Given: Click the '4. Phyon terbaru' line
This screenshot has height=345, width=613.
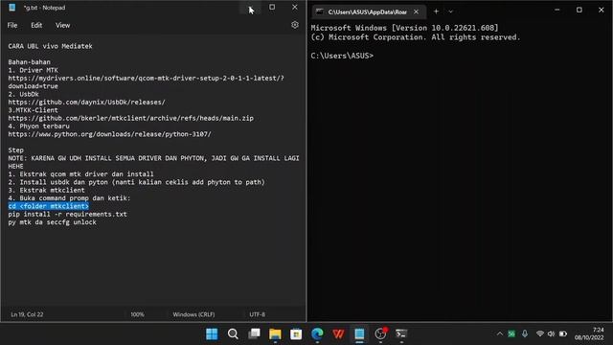Looking at the screenshot, I should click(x=39, y=126).
